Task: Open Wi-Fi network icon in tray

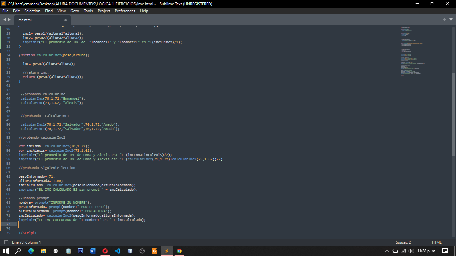Action: (x=404, y=251)
